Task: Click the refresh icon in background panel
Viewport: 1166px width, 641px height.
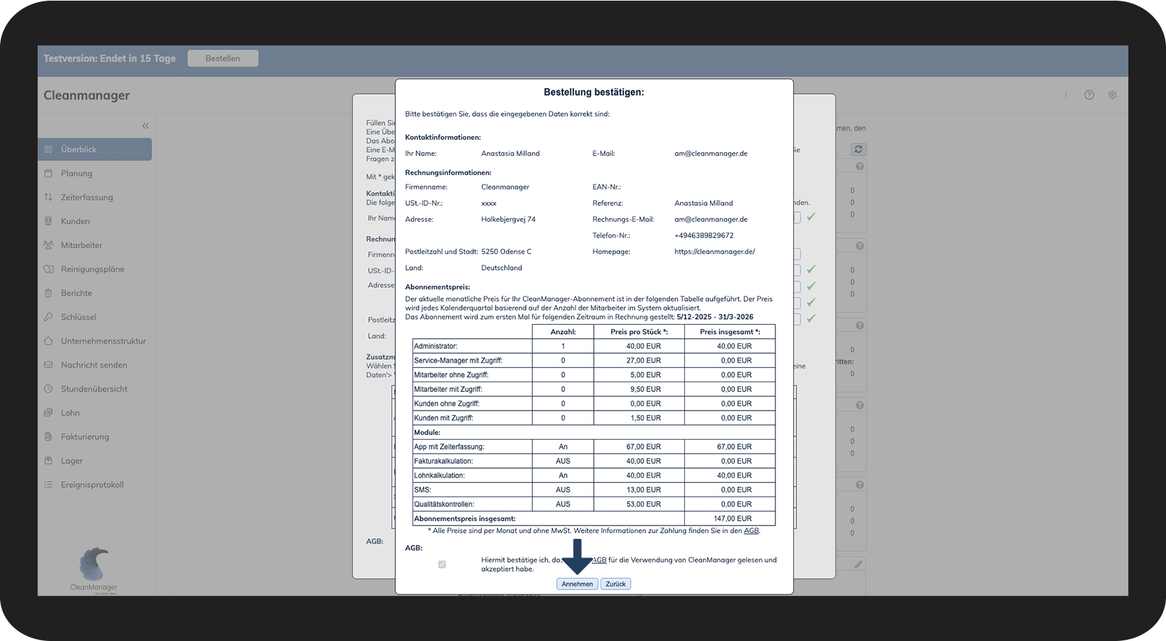Action: 858,149
